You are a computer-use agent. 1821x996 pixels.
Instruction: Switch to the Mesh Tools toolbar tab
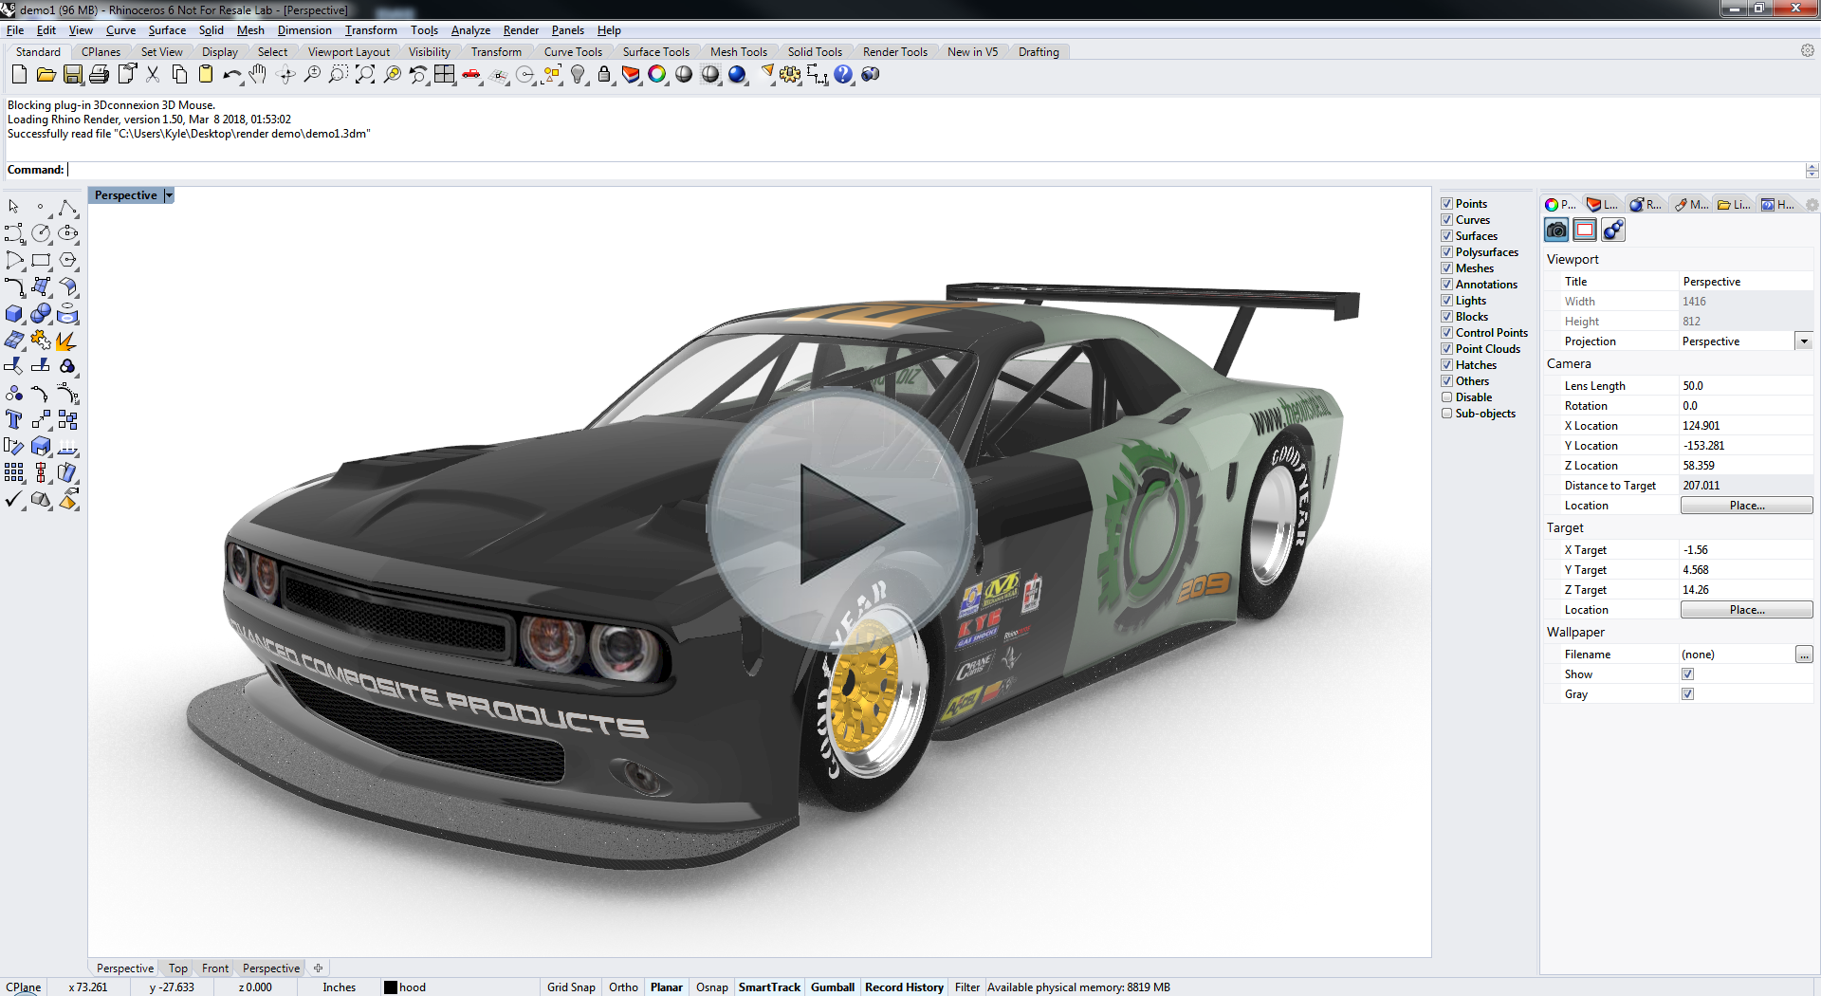(x=738, y=52)
